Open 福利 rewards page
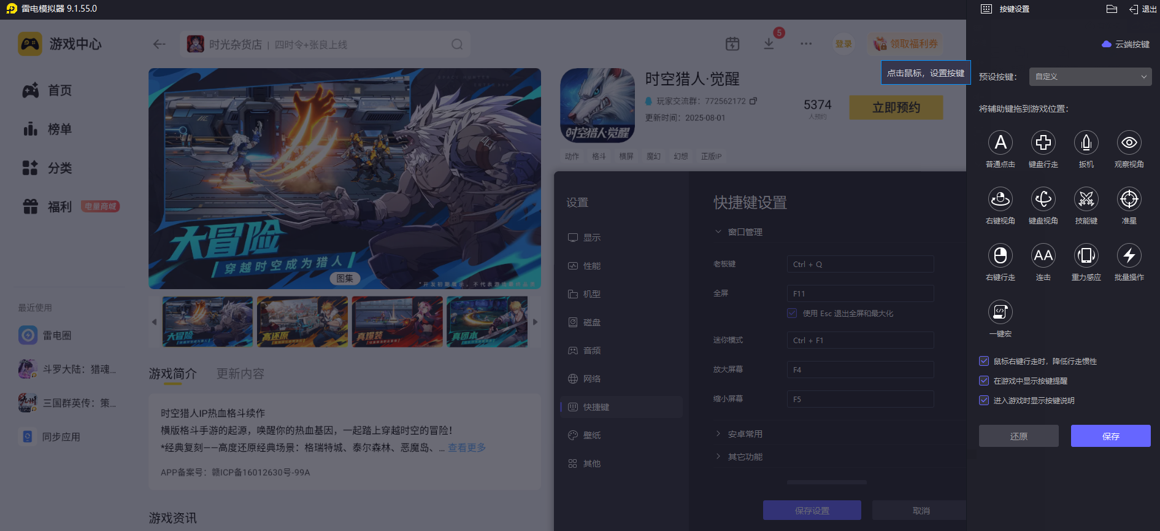Screen dimensions: 1160x531 coord(48,207)
